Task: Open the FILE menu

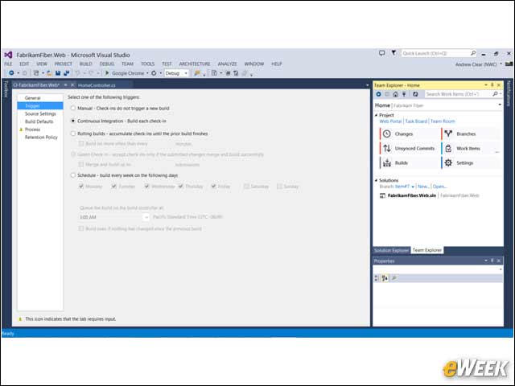Action: point(8,64)
